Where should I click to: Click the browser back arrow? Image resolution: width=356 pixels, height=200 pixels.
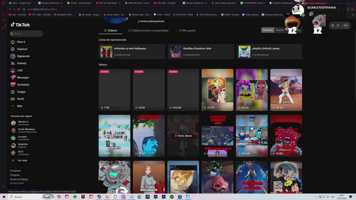tap(10, 9)
